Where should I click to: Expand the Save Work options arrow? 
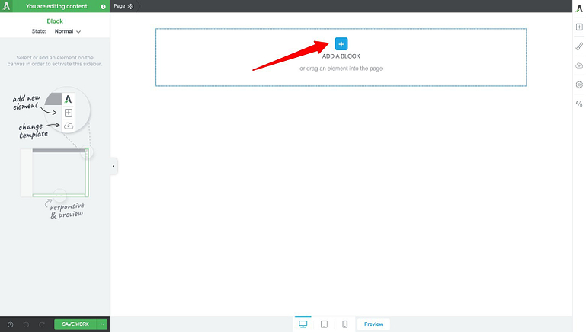click(102, 324)
